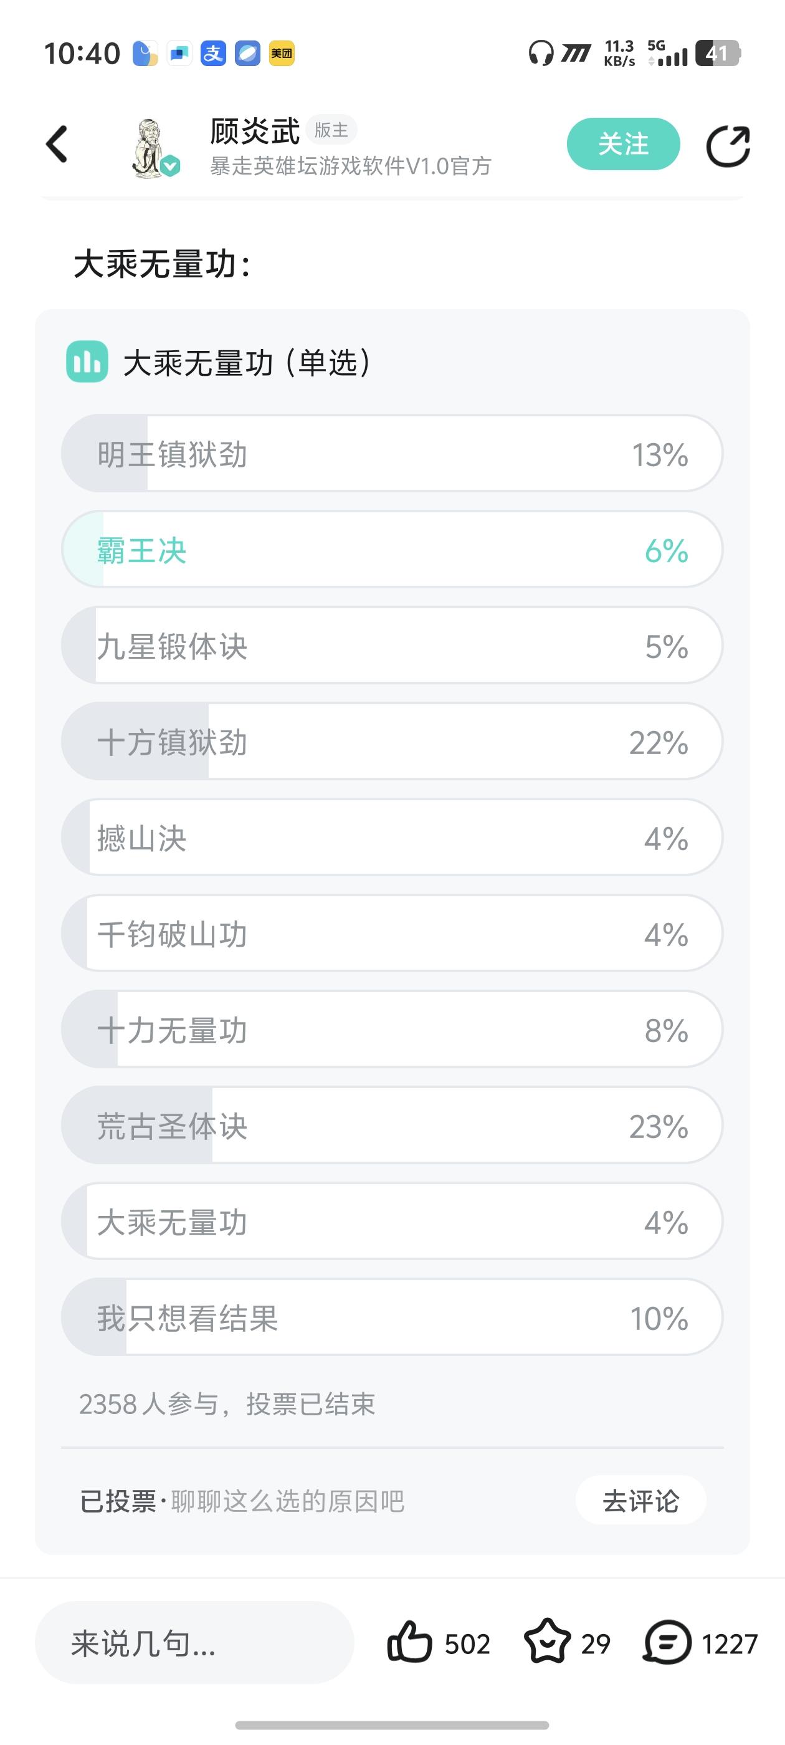The height and width of the screenshot is (1745, 785).
Task: Tap the 版主 moderator badge
Action: pos(331,130)
